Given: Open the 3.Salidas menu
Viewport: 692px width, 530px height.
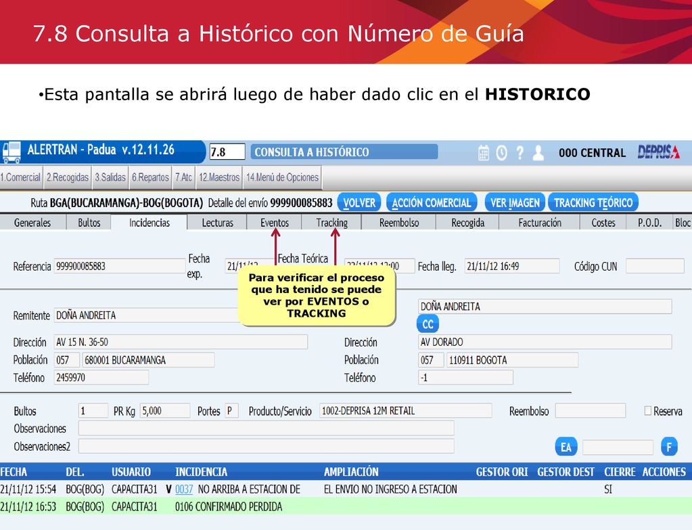Looking at the screenshot, I should pyautogui.click(x=110, y=177).
